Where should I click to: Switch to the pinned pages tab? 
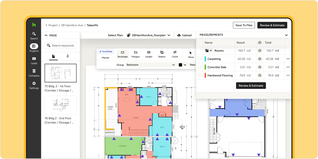[x=68, y=56]
